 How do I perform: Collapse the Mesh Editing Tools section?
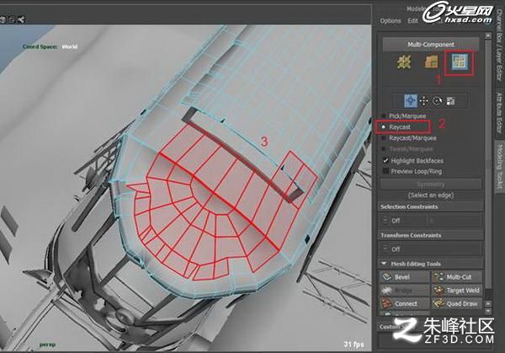pyautogui.click(x=384, y=264)
